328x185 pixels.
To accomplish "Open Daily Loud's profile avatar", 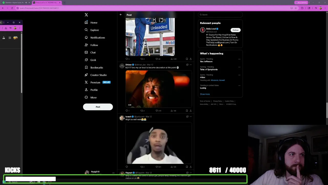I will point(203,30).
